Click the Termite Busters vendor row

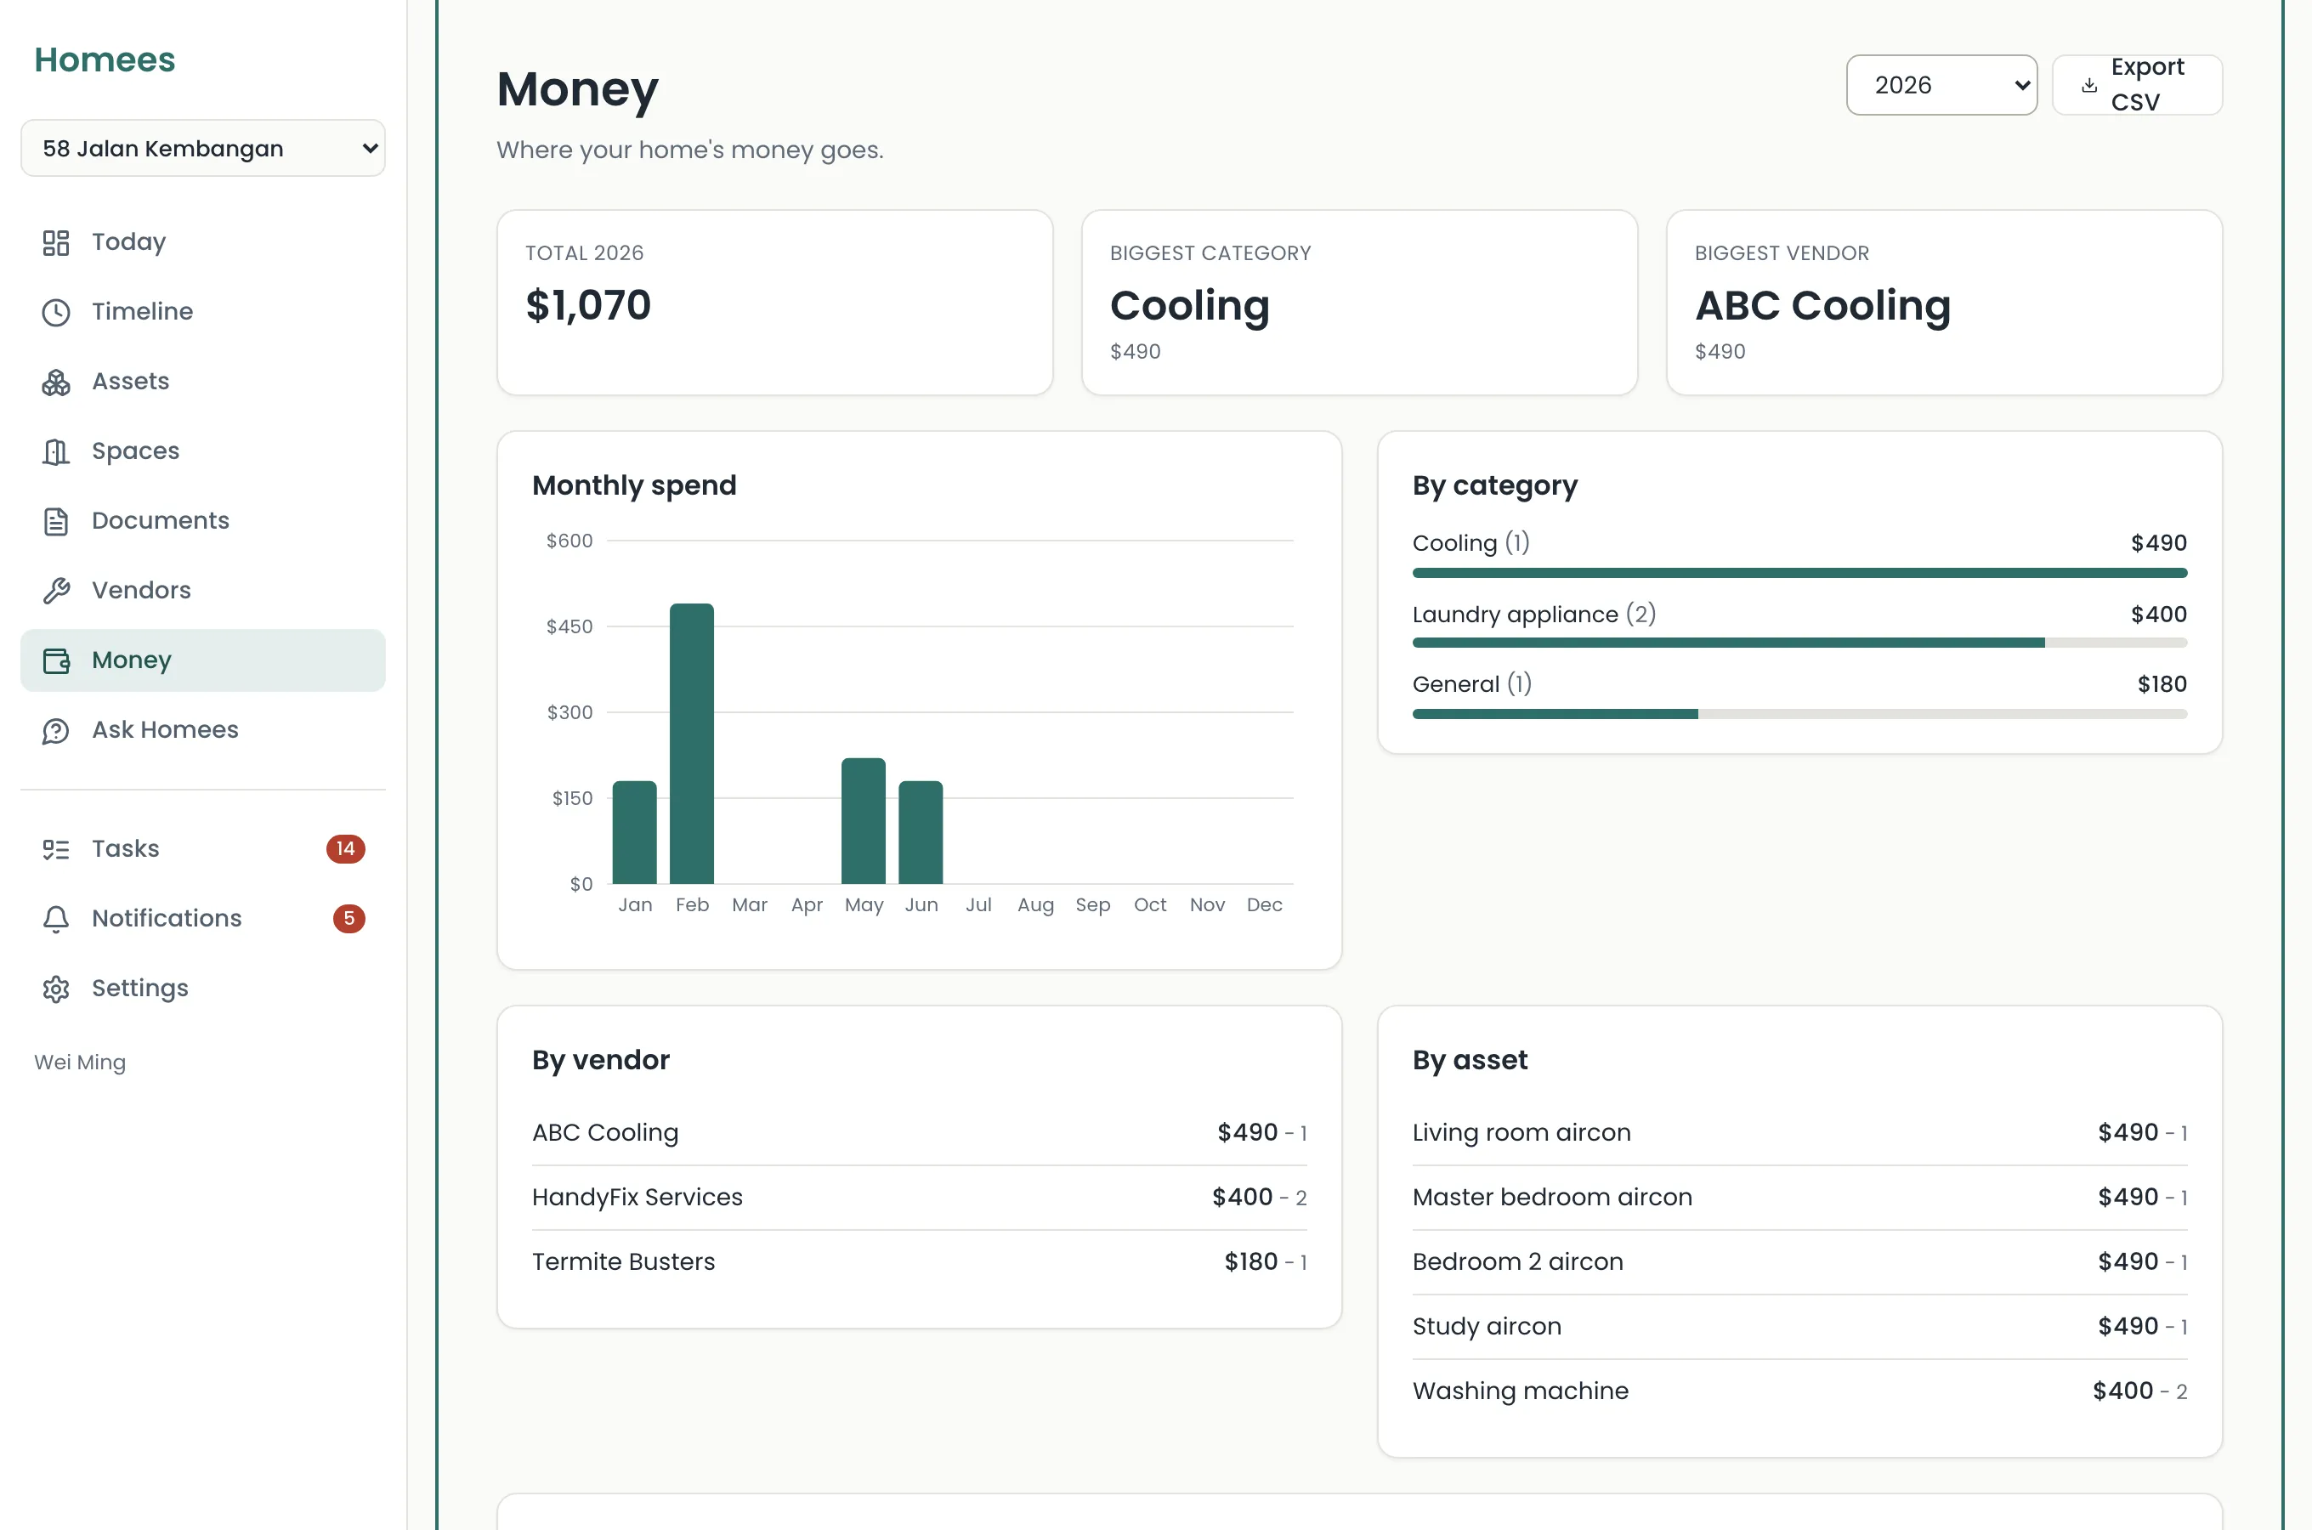(x=919, y=1261)
